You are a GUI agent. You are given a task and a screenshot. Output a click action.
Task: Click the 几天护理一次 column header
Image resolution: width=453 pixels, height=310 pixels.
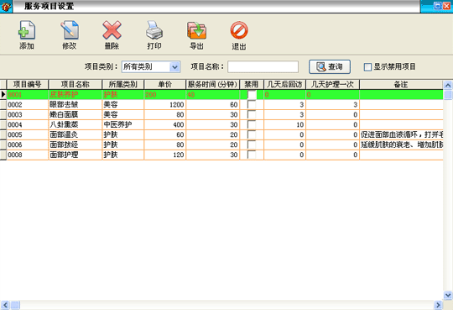(332, 84)
